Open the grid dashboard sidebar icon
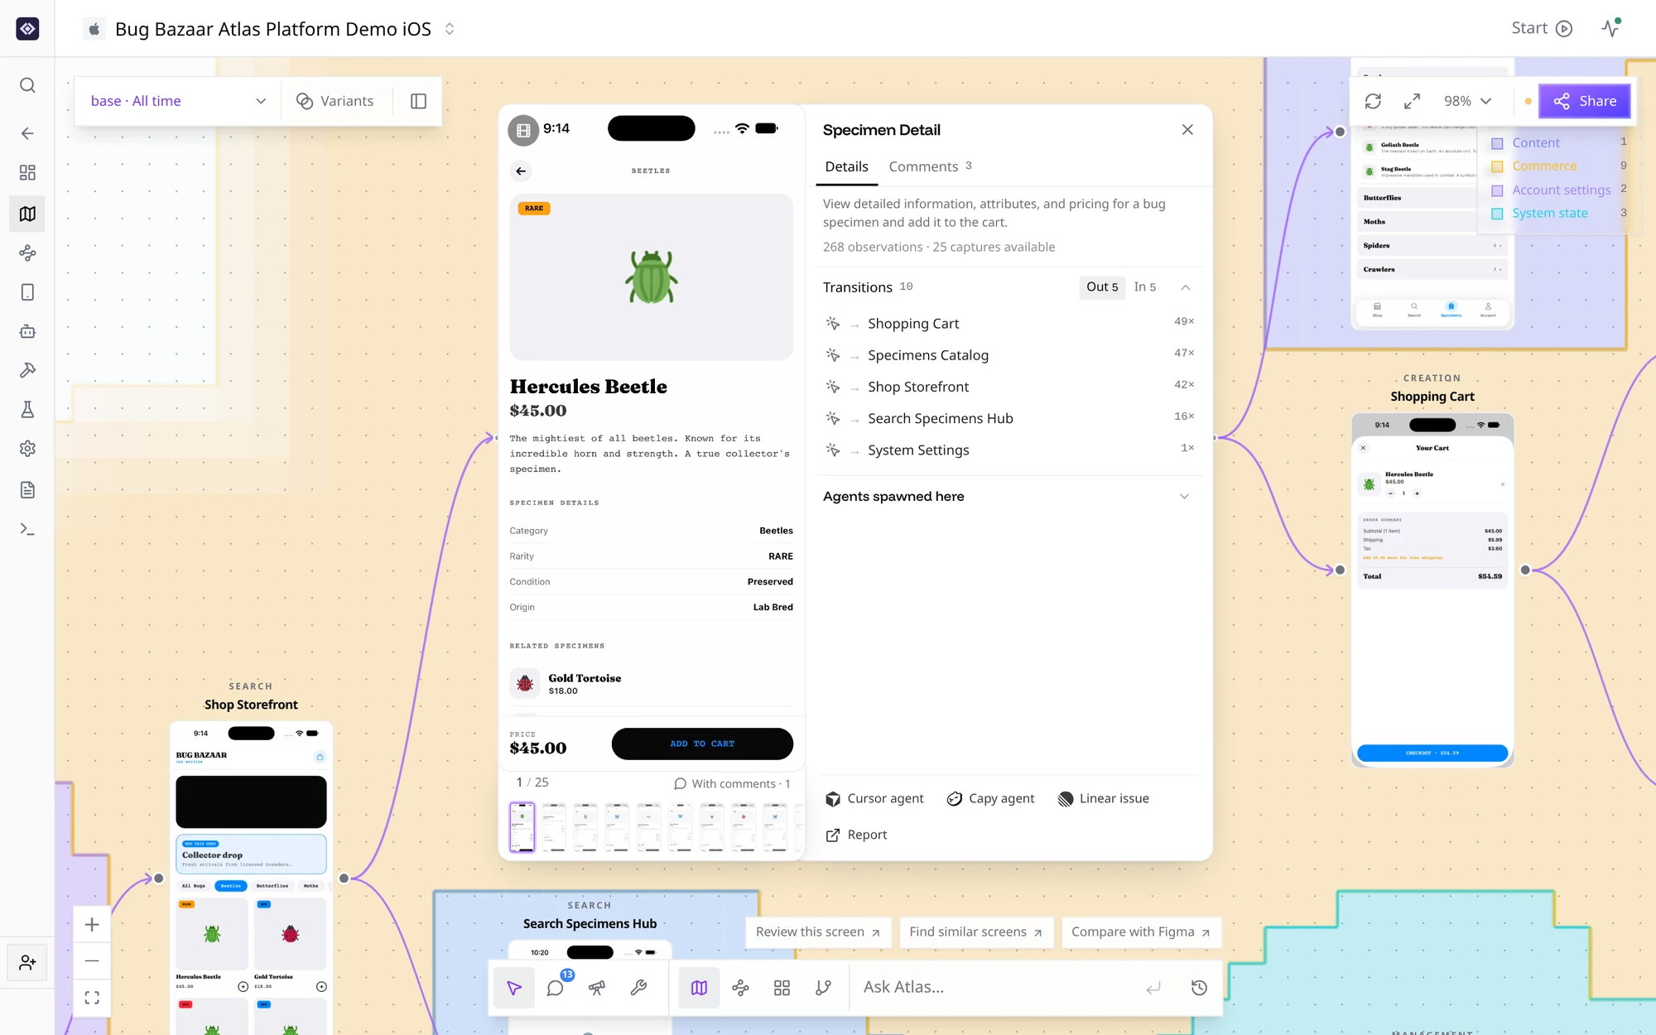 [27, 172]
